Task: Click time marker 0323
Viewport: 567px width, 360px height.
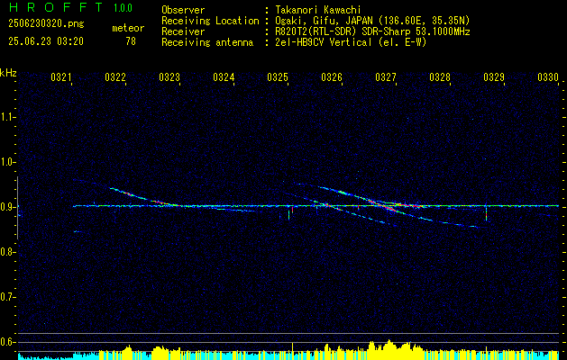Action: pos(169,76)
